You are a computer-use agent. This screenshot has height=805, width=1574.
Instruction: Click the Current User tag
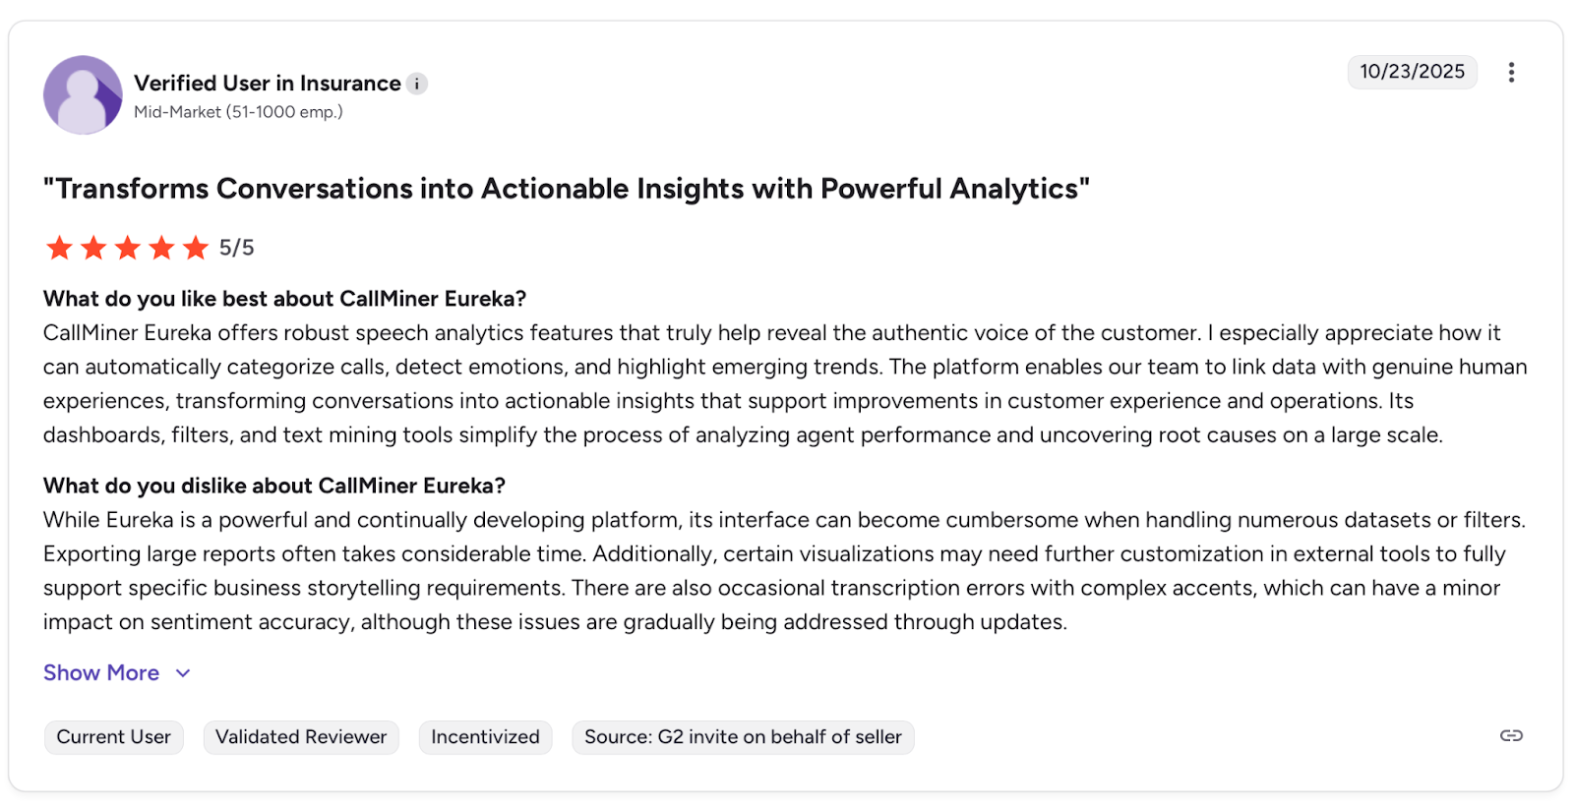pyautogui.click(x=114, y=737)
